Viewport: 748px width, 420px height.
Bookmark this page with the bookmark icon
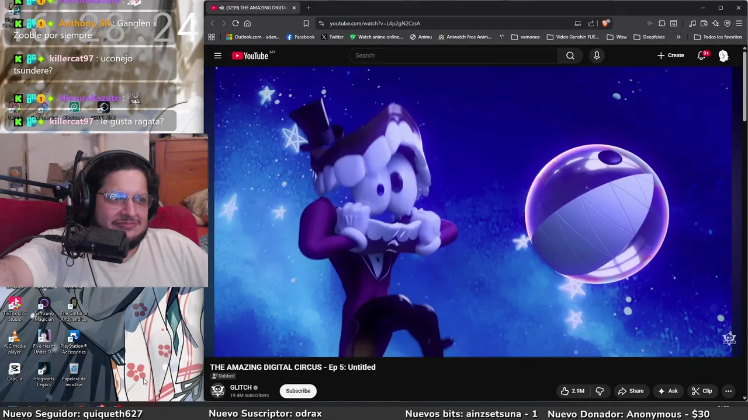pos(306,23)
